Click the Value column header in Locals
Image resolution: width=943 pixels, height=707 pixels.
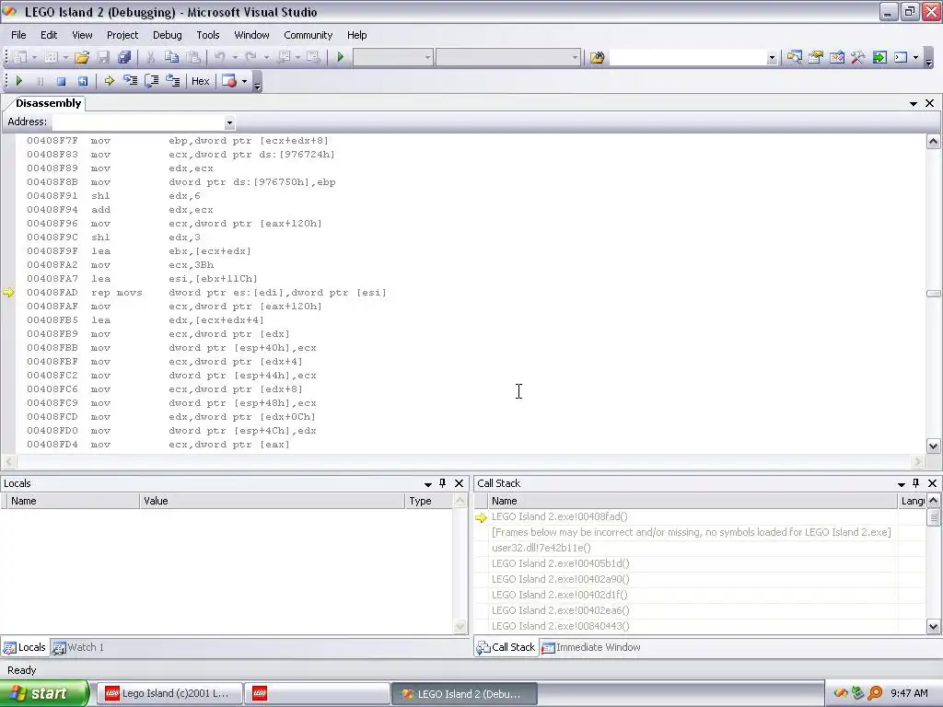(272, 501)
